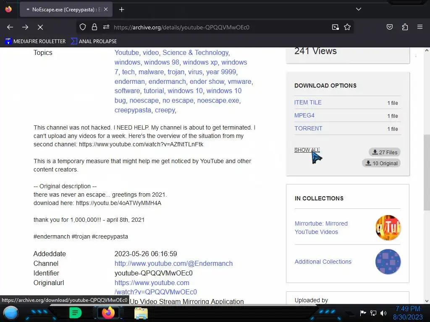The image size is (430, 322).
Task: Open MEDIAFIRE ROULETTER bookmark
Action: point(35,42)
